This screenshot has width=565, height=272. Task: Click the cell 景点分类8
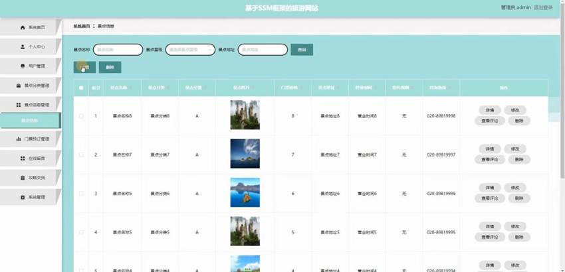(160, 116)
